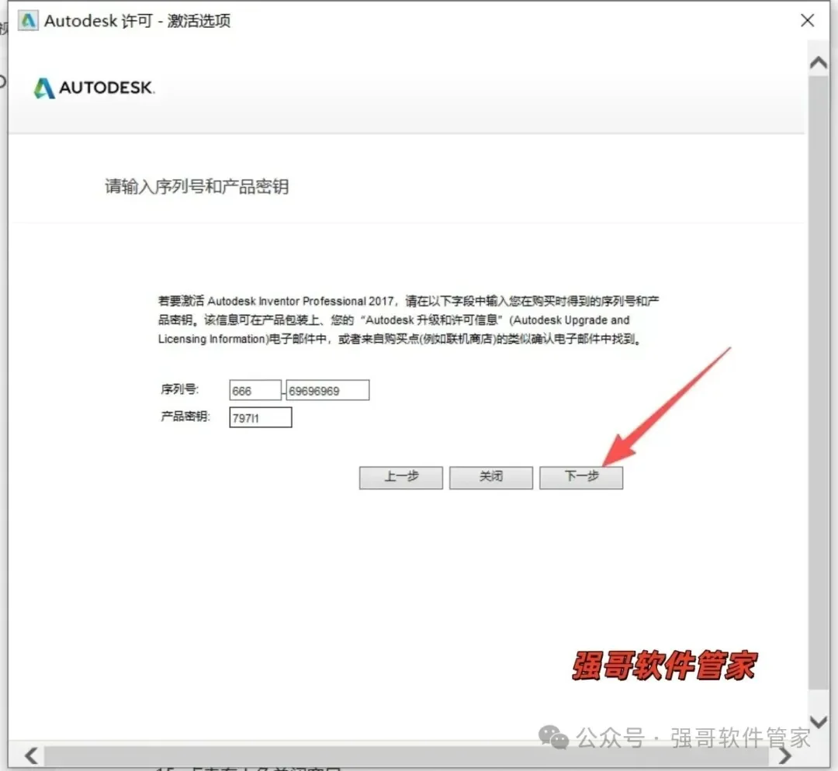Click the 序列号 label
Viewport: 838px width, 771px height.
179,389
